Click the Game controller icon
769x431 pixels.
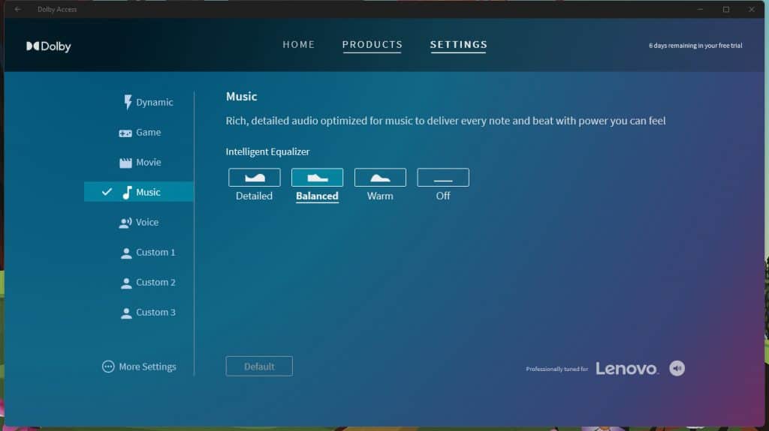pyautogui.click(x=125, y=133)
